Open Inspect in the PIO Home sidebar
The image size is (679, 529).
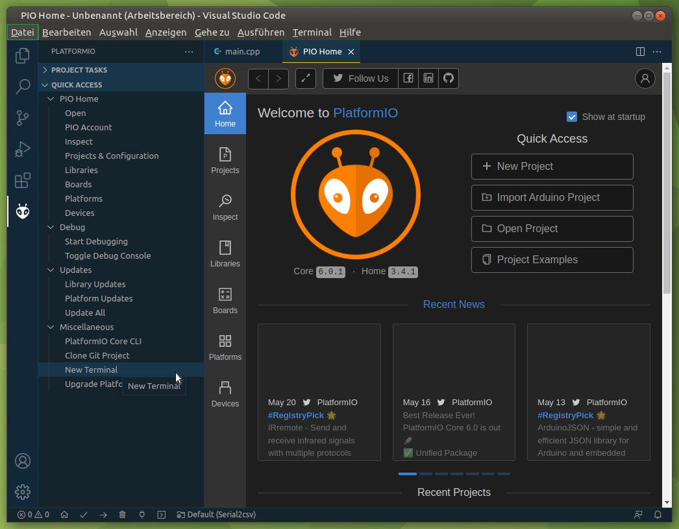pyautogui.click(x=225, y=207)
